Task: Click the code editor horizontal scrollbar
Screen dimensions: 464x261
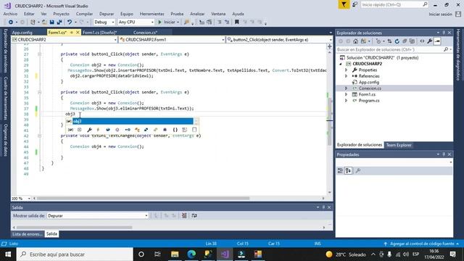Action: pos(143,198)
